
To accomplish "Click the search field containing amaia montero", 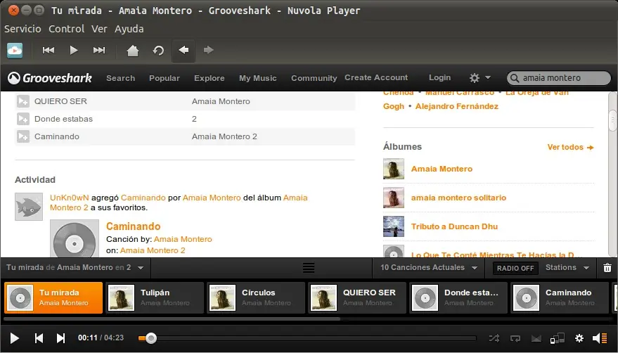I will tap(559, 78).
